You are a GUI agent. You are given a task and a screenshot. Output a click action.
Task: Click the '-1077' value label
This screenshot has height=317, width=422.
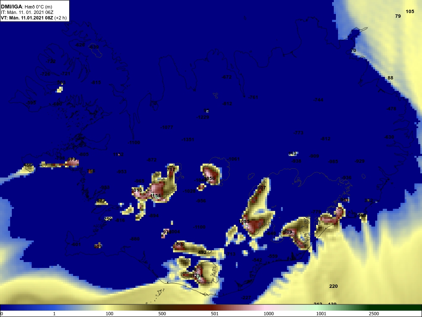click(x=167, y=128)
